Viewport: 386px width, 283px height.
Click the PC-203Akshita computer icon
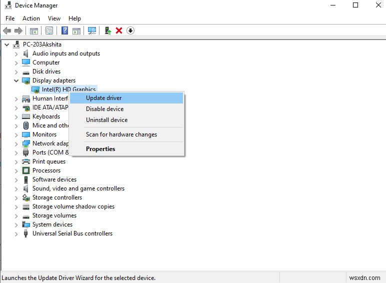click(16, 44)
